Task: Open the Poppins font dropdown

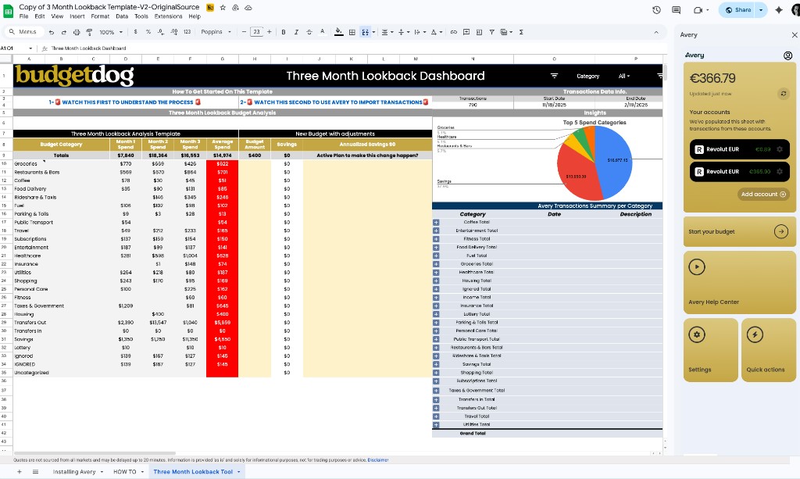Action: tap(216, 32)
